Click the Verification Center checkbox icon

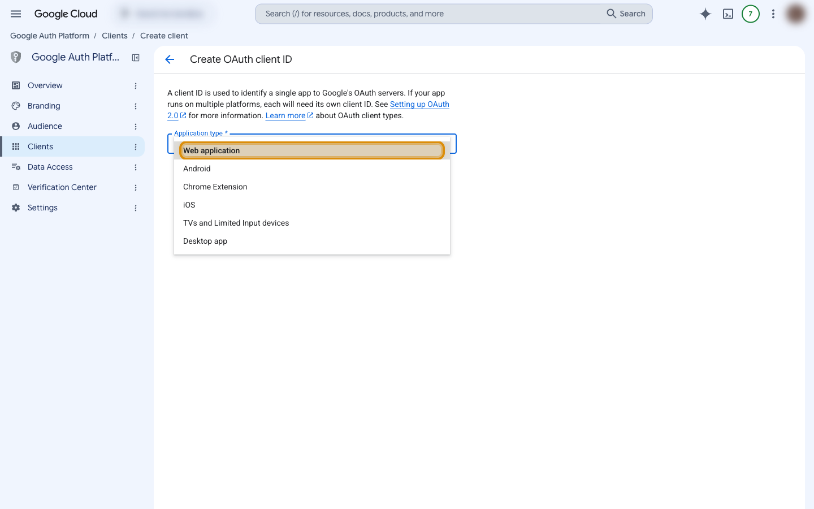click(x=16, y=187)
